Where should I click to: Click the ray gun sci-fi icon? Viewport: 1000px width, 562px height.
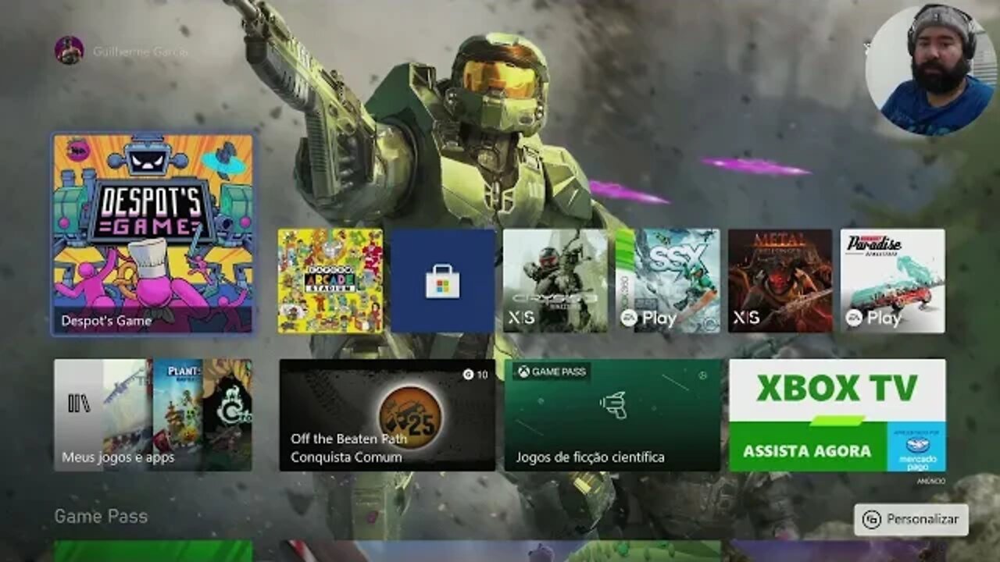[x=613, y=404]
